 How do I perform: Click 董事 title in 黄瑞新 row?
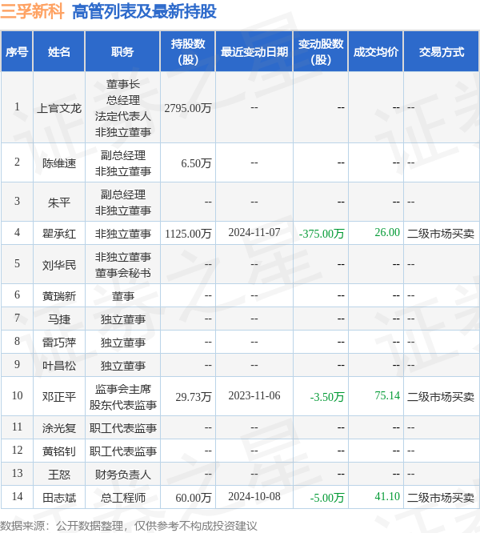122,296
